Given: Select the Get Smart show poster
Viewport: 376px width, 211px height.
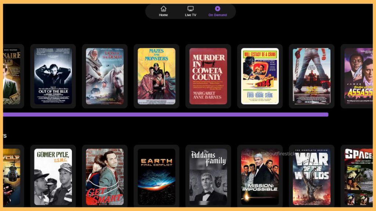Looking at the screenshot, I should coord(104,178).
